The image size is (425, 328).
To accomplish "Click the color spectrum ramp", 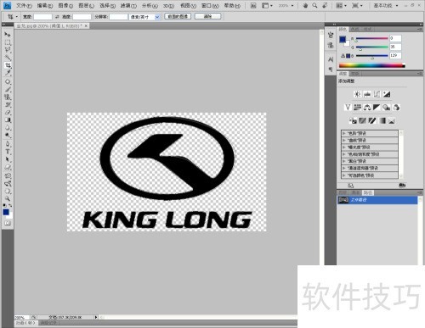I will [372, 65].
